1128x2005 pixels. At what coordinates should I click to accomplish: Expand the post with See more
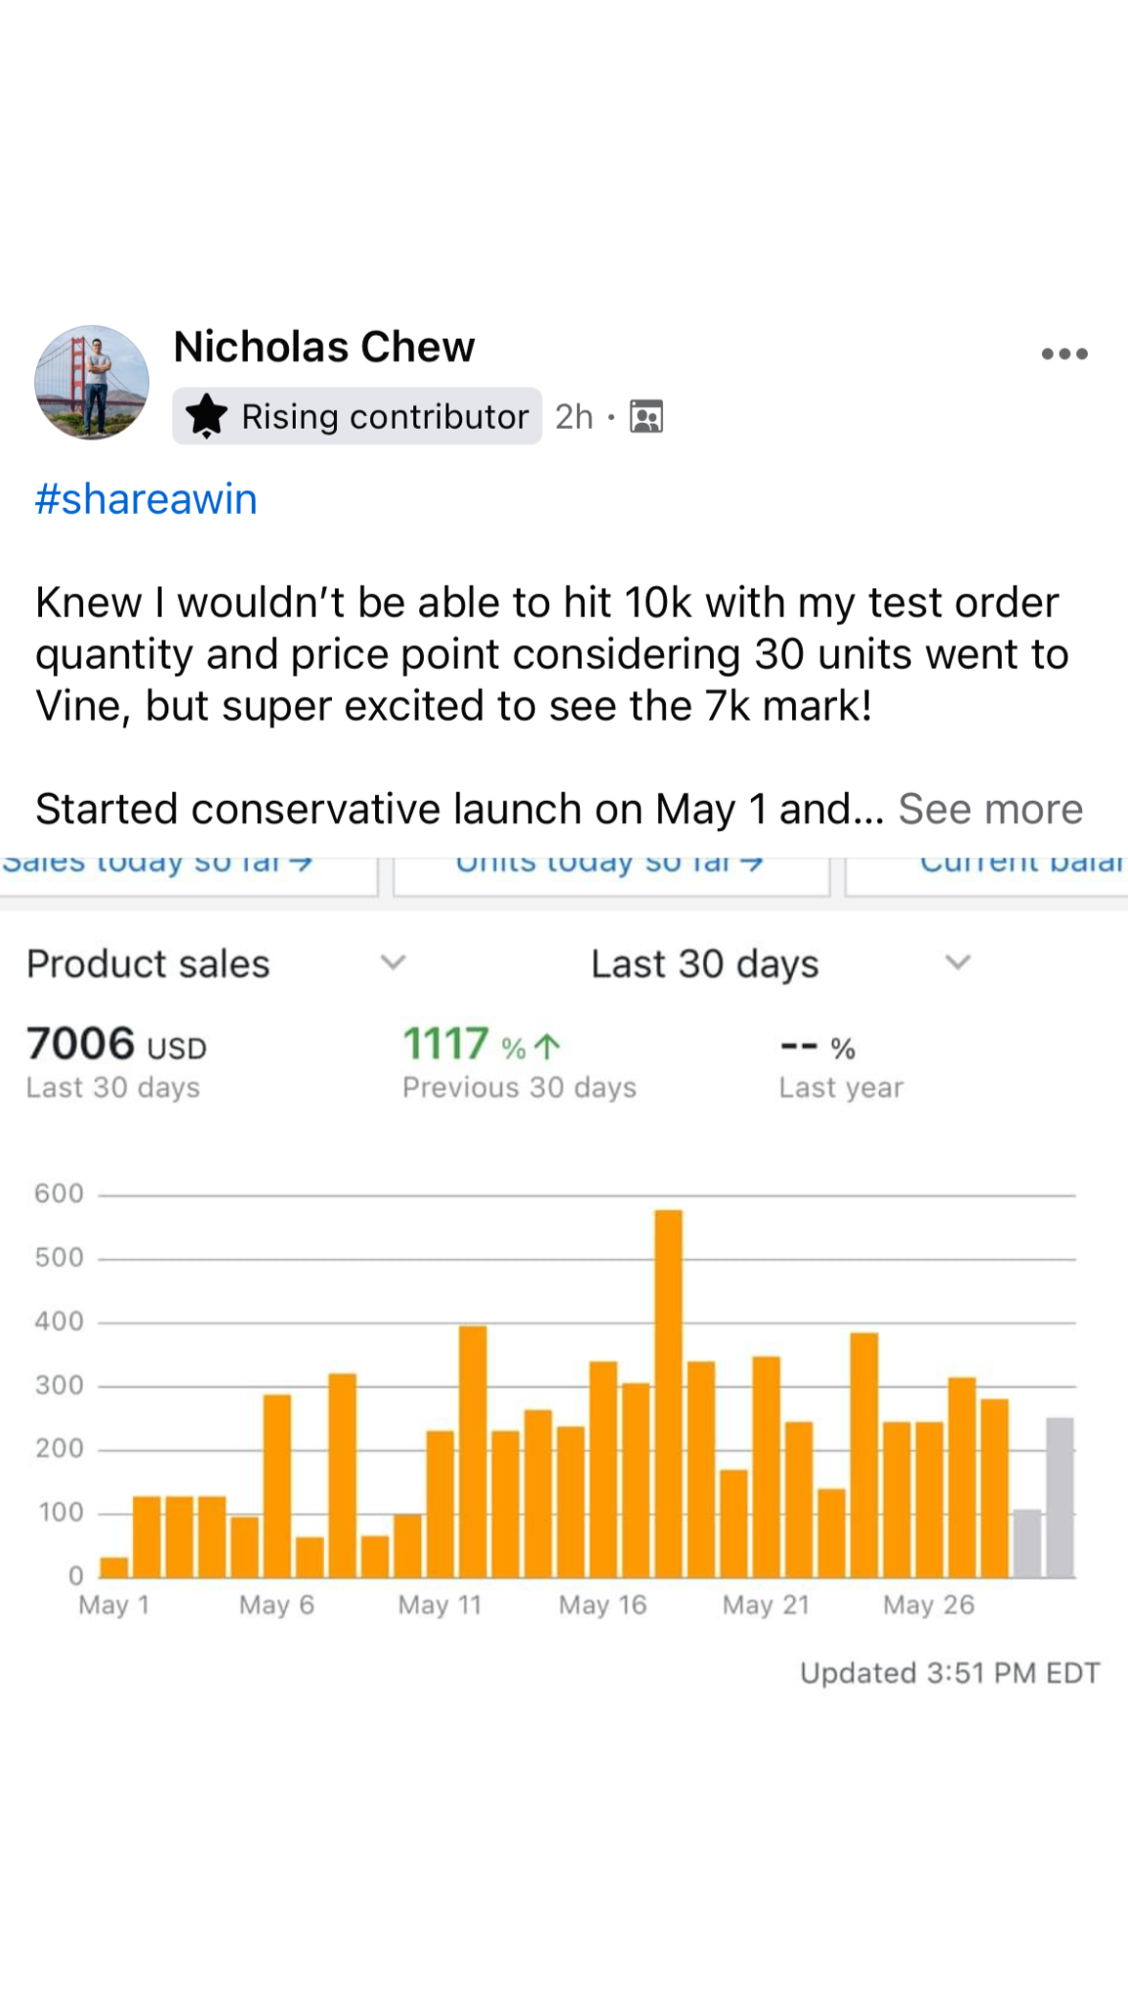point(990,810)
